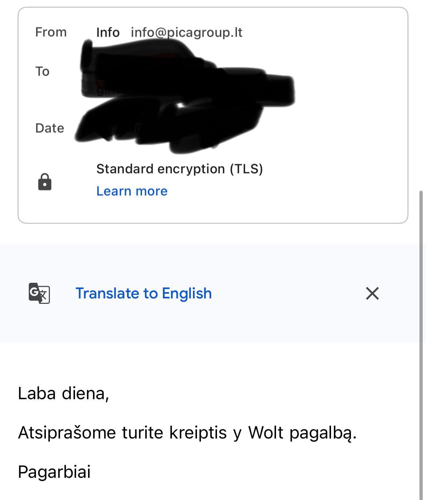Tap the word pagalbą in message
Viewport: 426px width, 500px height.
[x=323, y=433]
